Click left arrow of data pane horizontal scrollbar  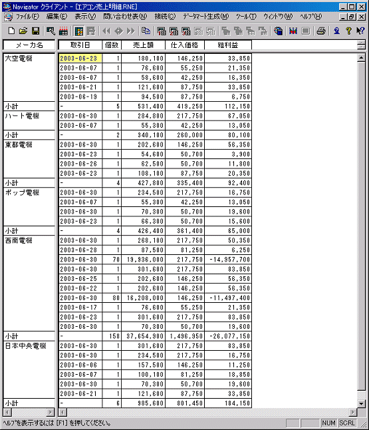(x=62, y=412)
